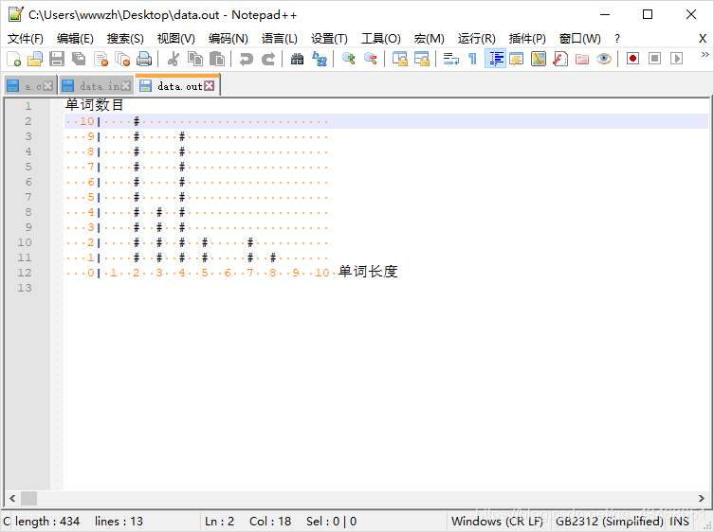Click the Copy toolbar icon
Image resolution: width=714 pixels, height=532 pixels.
[x=195, y=59]
